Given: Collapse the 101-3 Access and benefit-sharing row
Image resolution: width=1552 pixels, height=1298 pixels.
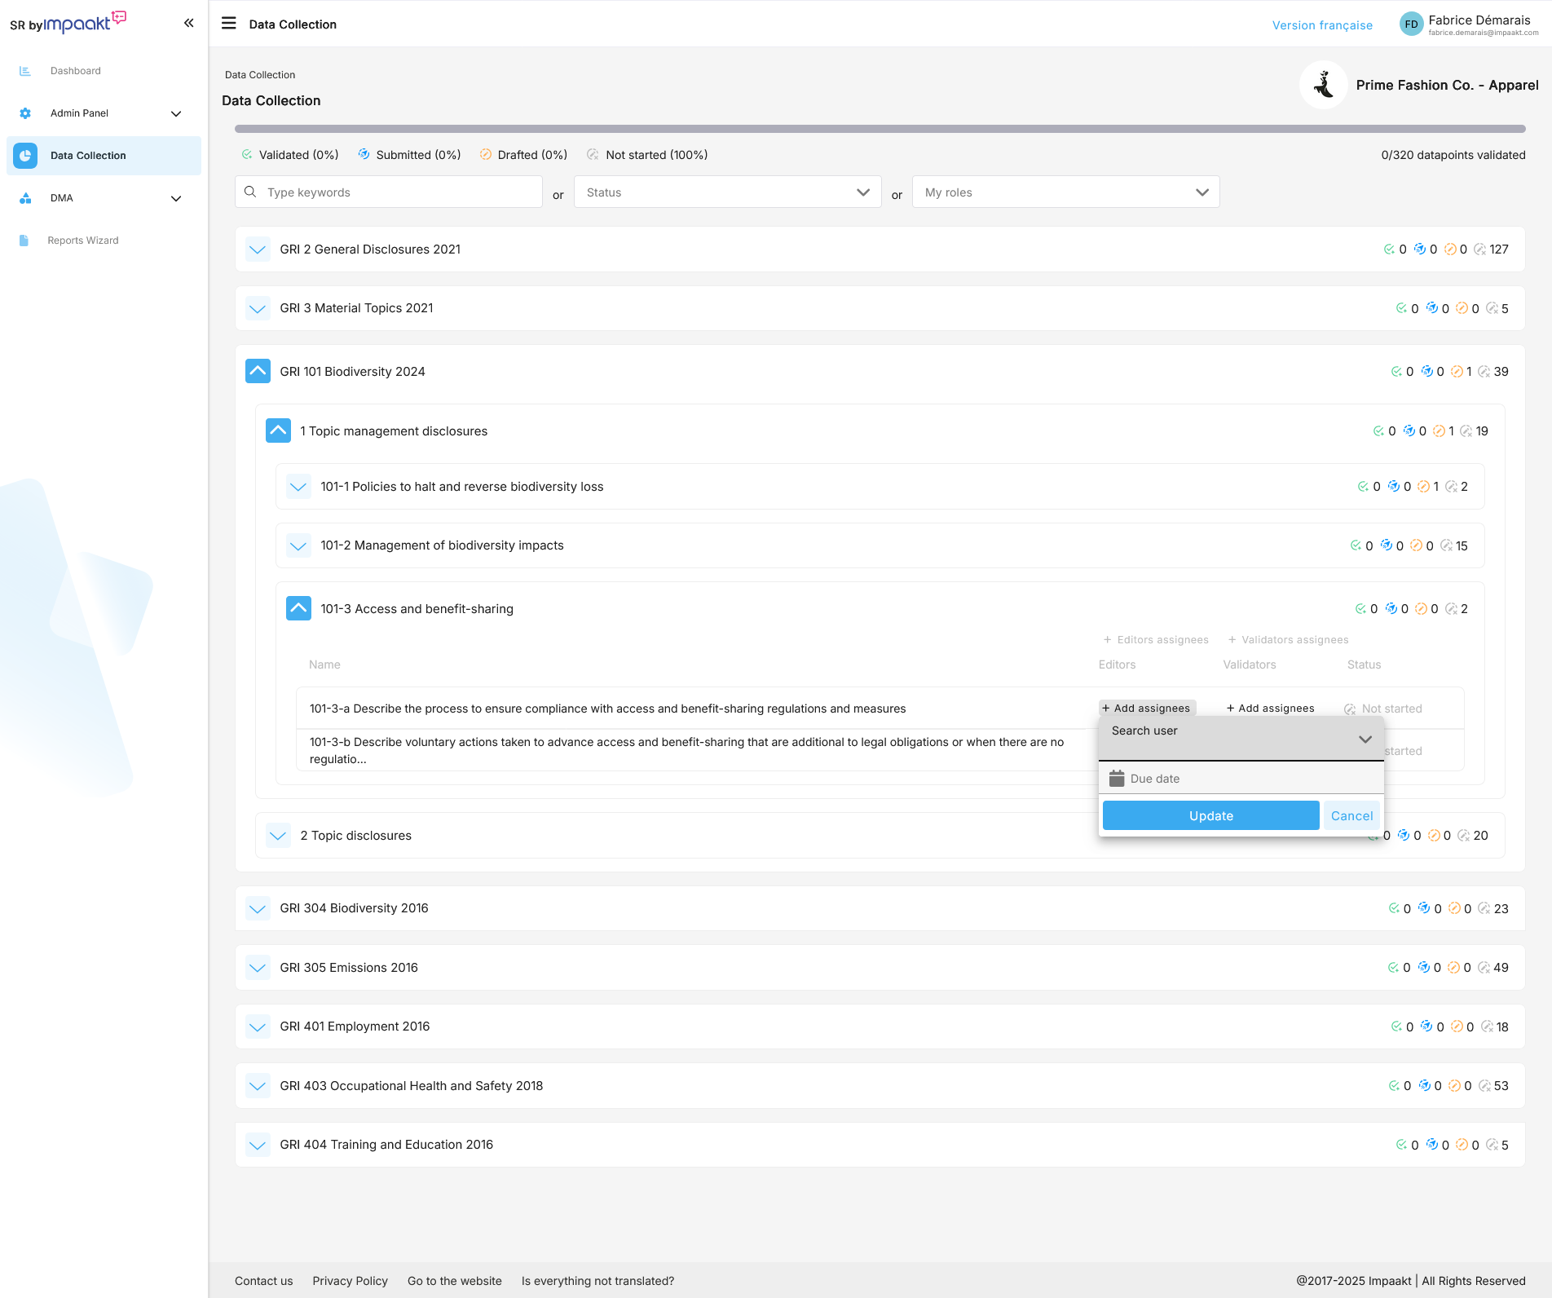Looking at the screenshot, I should pyautogui.click(x=298, y=609).
